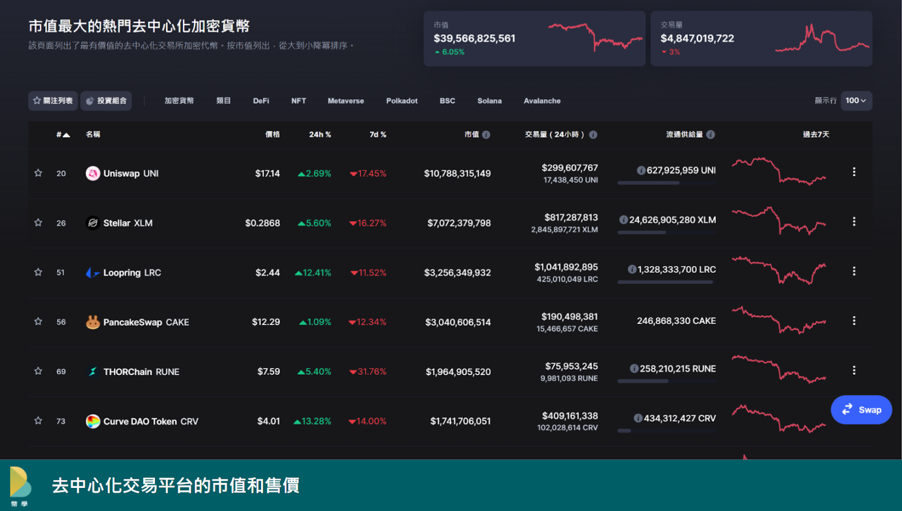Screen dimensions: 902x511
Task: Show info icon beside UNI circulating supply
Action: pos(641,170)
